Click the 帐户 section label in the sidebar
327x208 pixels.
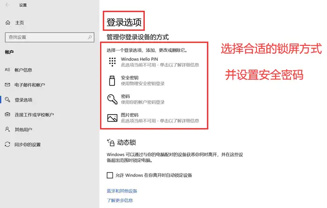click(9, 52)
